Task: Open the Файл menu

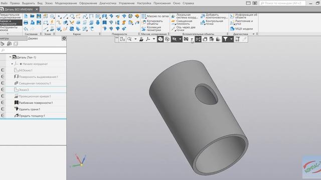Action: click(4, 3)
